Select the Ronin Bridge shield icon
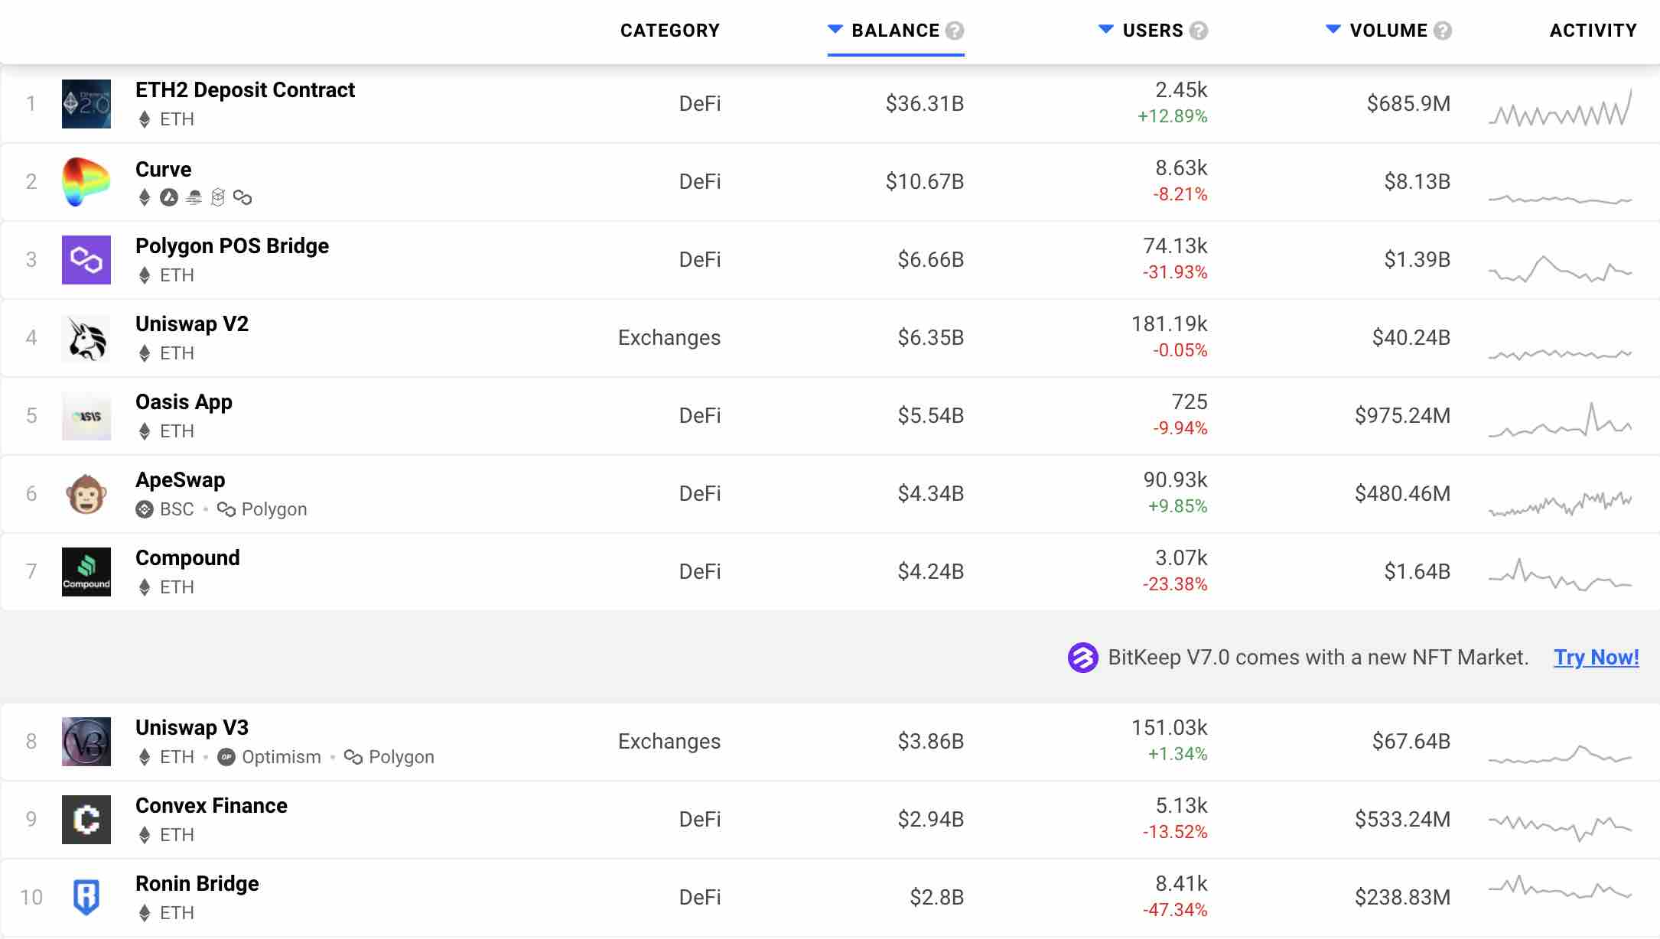The width and height of the screenshot is (1660, 939). 86,898
